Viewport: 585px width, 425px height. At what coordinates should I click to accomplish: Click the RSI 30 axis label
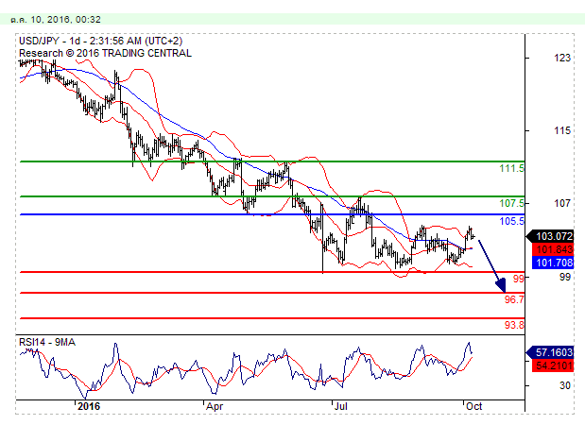565,385
